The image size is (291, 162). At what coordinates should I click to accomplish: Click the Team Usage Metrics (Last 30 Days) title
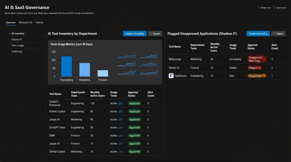(x=71, y=44)
